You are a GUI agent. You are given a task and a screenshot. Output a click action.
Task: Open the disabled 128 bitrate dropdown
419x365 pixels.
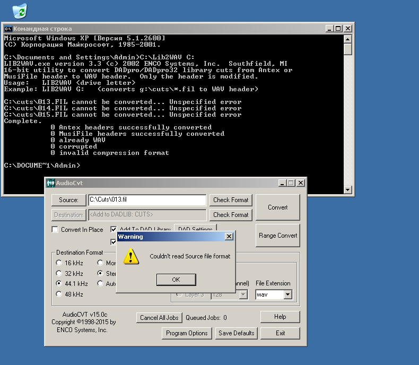click(243, 295)
